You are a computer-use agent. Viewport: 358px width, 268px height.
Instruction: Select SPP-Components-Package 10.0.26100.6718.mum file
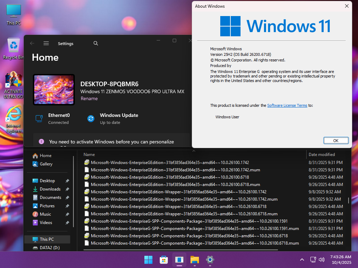point(192,243)
